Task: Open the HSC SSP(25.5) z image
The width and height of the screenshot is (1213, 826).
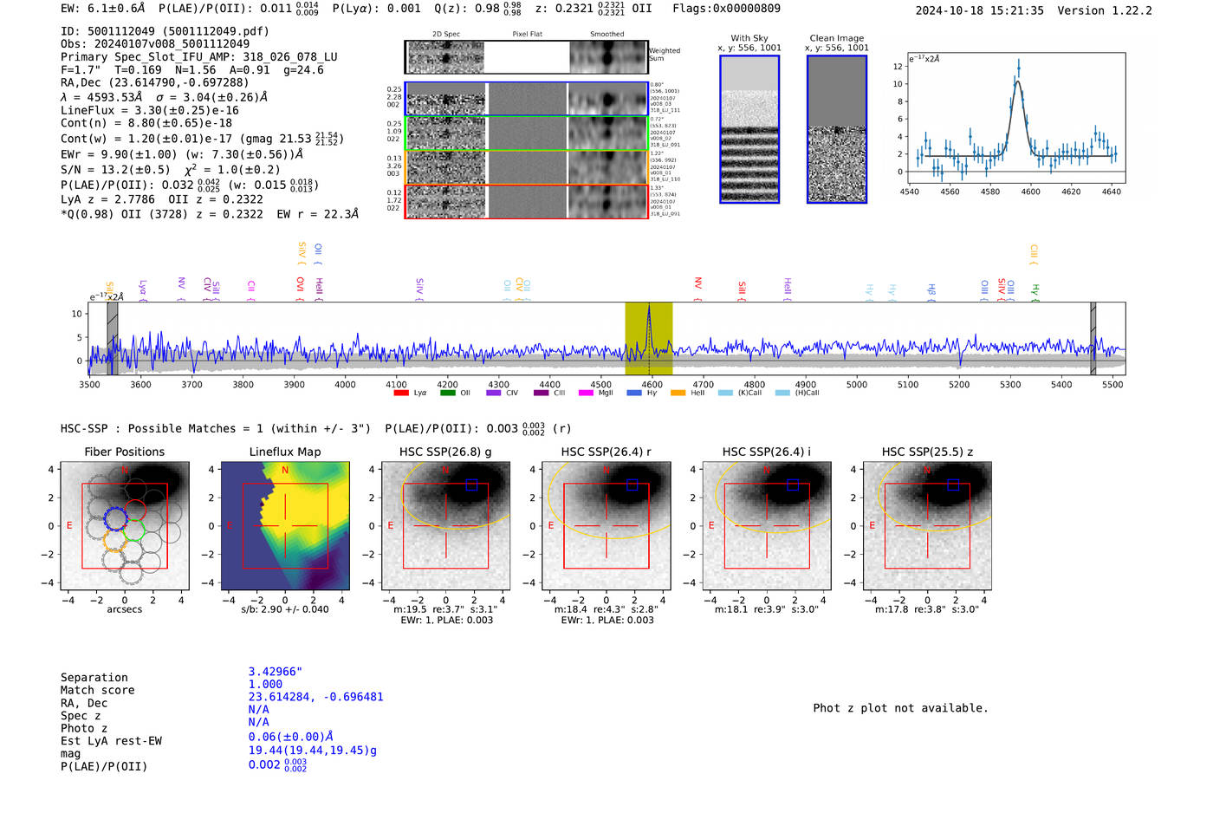Action: [927, 525]
